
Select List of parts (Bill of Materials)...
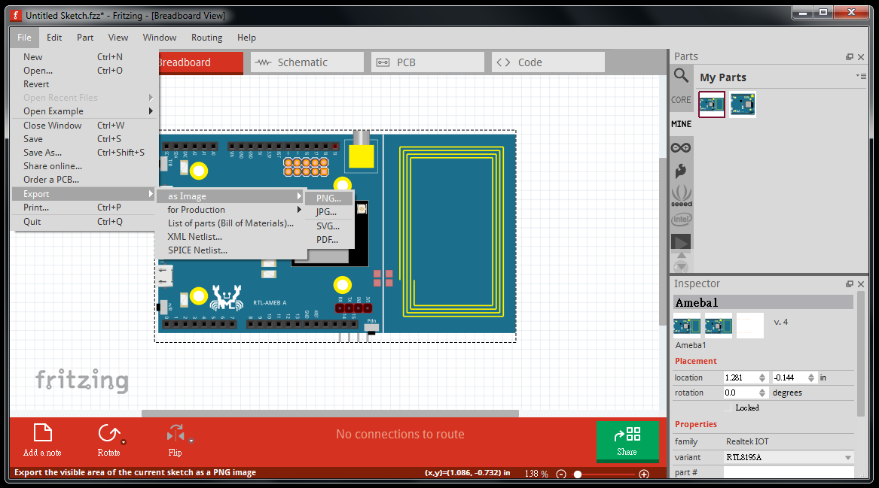click(x=230, y=223)
